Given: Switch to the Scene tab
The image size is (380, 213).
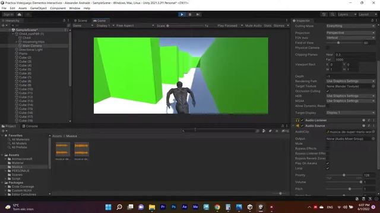Looking at the screenshot, I should click(x=81, y=21).
